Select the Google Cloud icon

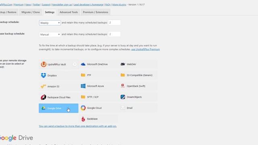(83, 108)
